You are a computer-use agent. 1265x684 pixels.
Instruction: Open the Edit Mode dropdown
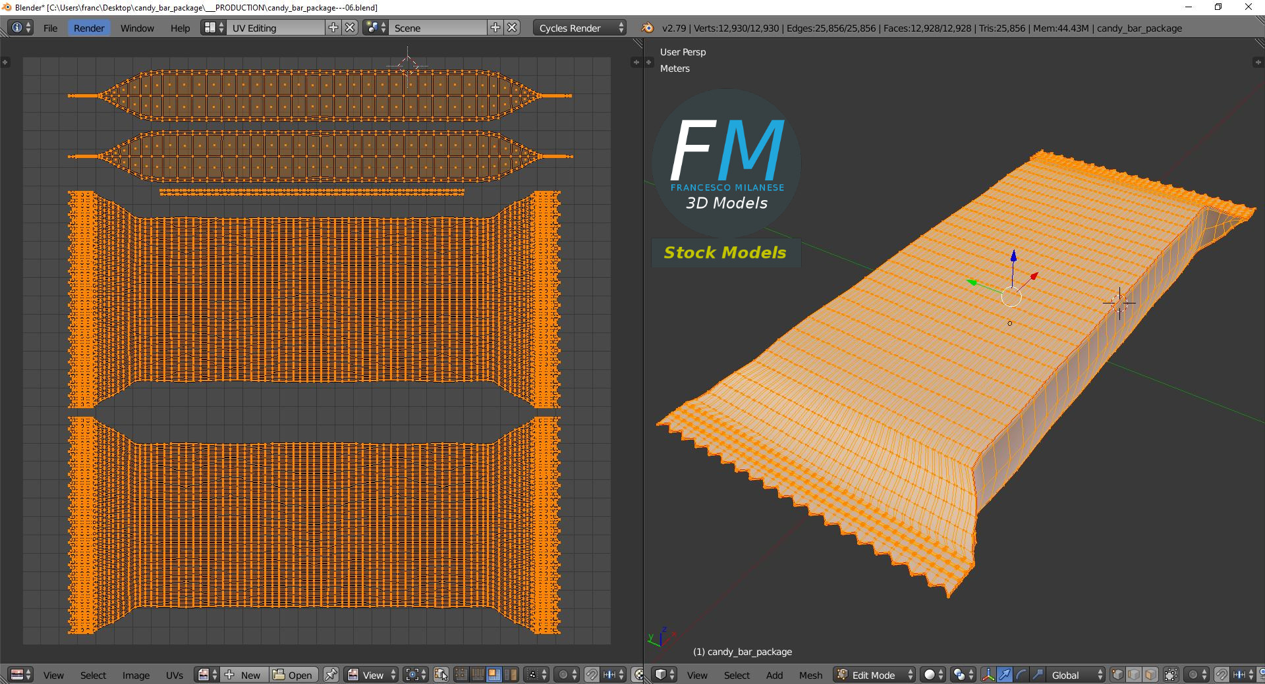click(x=874, y=675)
